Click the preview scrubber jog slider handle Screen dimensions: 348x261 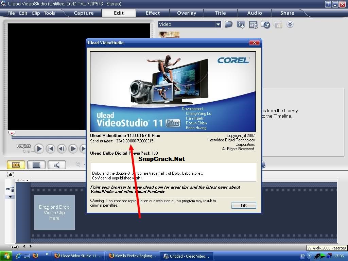pyautogui.click(x=12, y=133)
